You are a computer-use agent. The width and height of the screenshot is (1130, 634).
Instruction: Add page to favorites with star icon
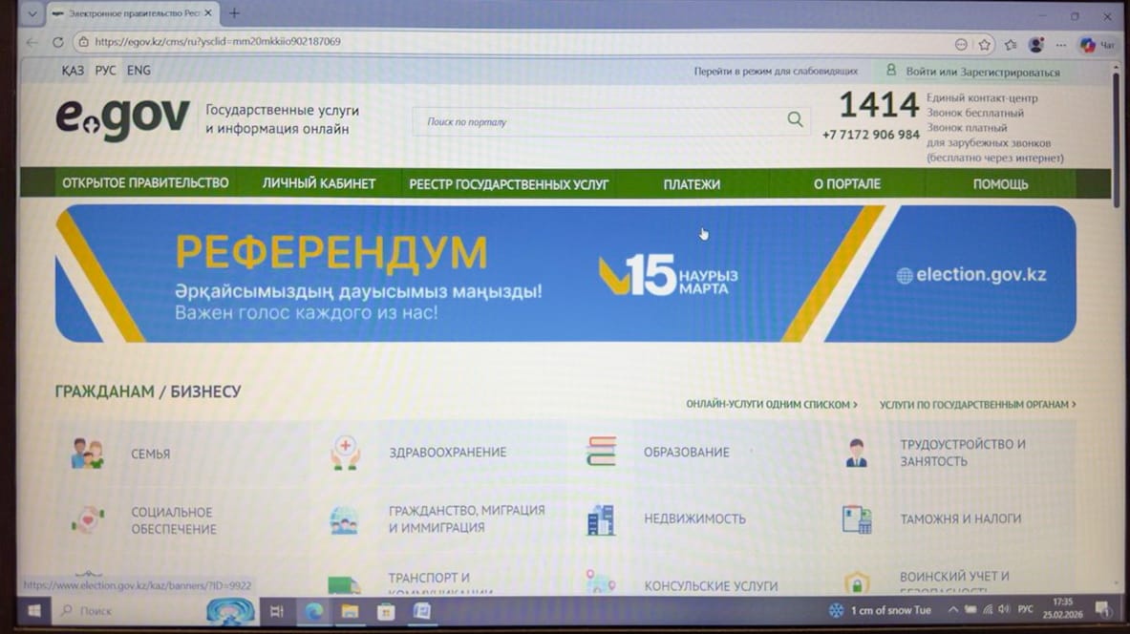tap(985, 44)
